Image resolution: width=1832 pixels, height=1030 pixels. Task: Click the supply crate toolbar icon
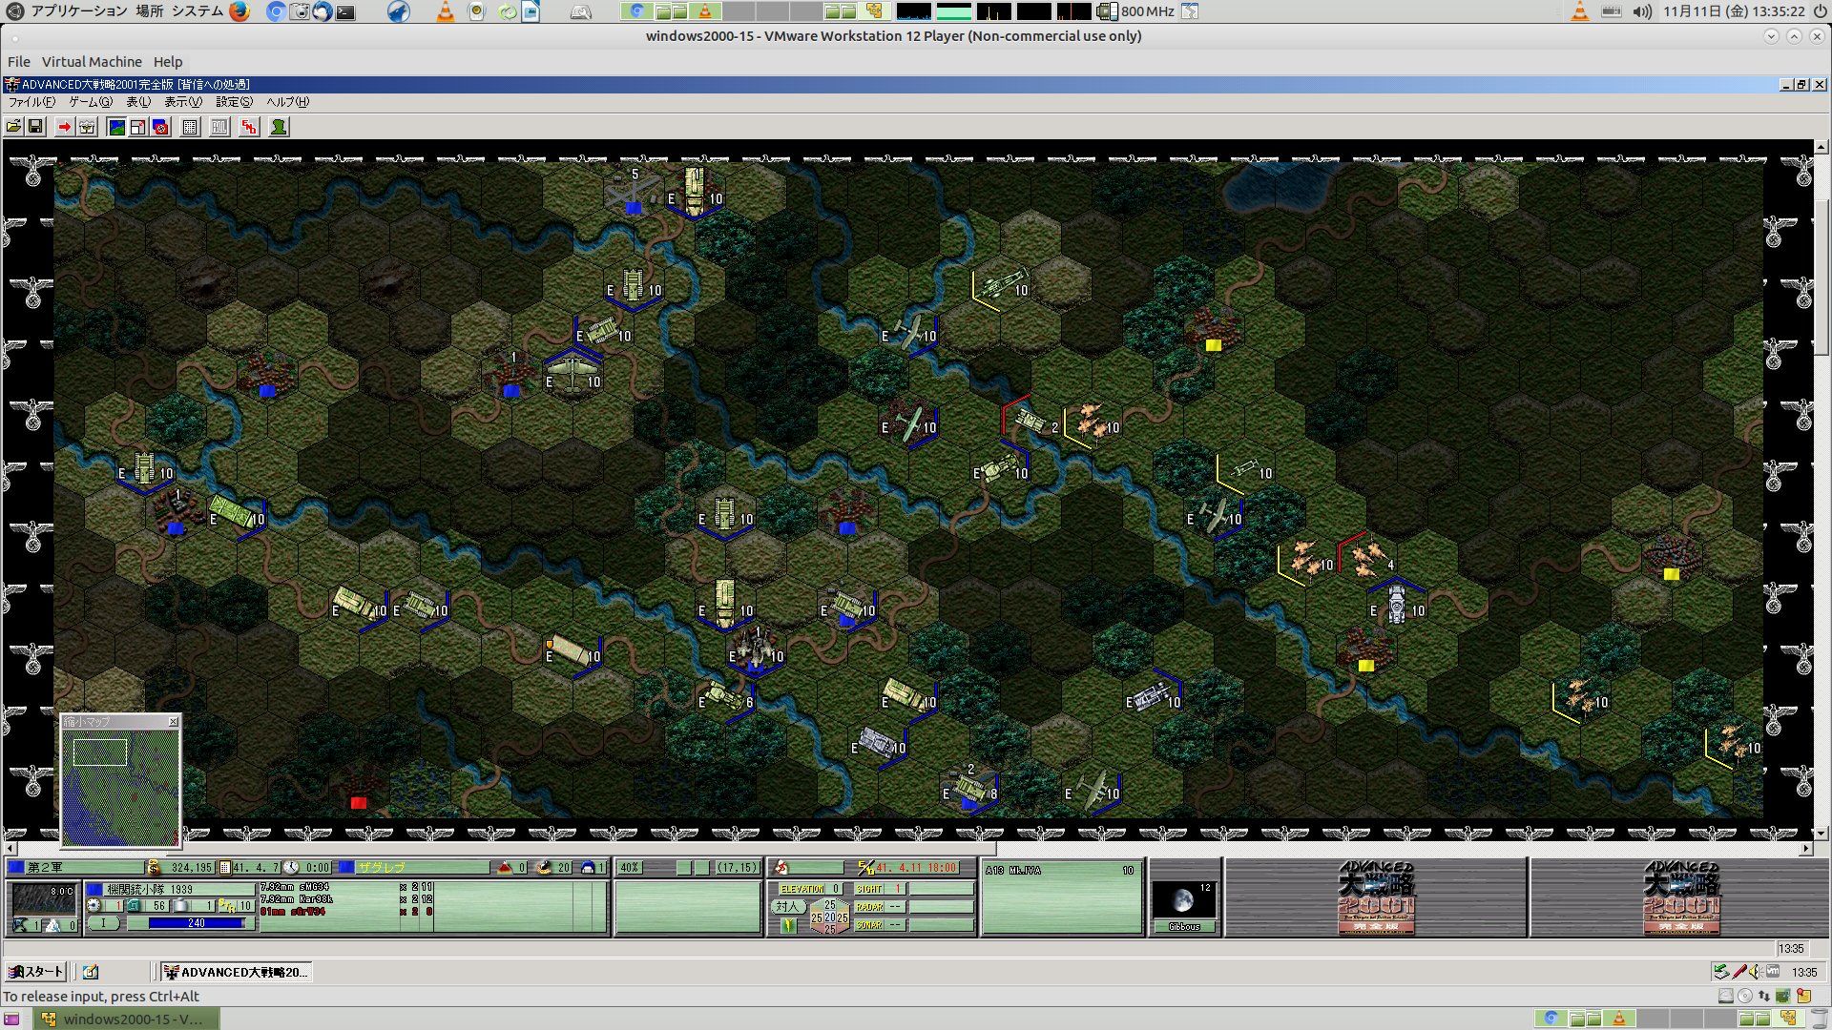(x=87, y=127)
